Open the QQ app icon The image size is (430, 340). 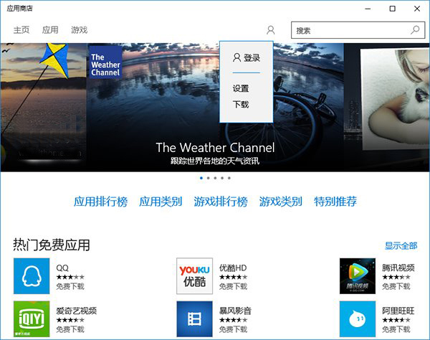[32, 276]
